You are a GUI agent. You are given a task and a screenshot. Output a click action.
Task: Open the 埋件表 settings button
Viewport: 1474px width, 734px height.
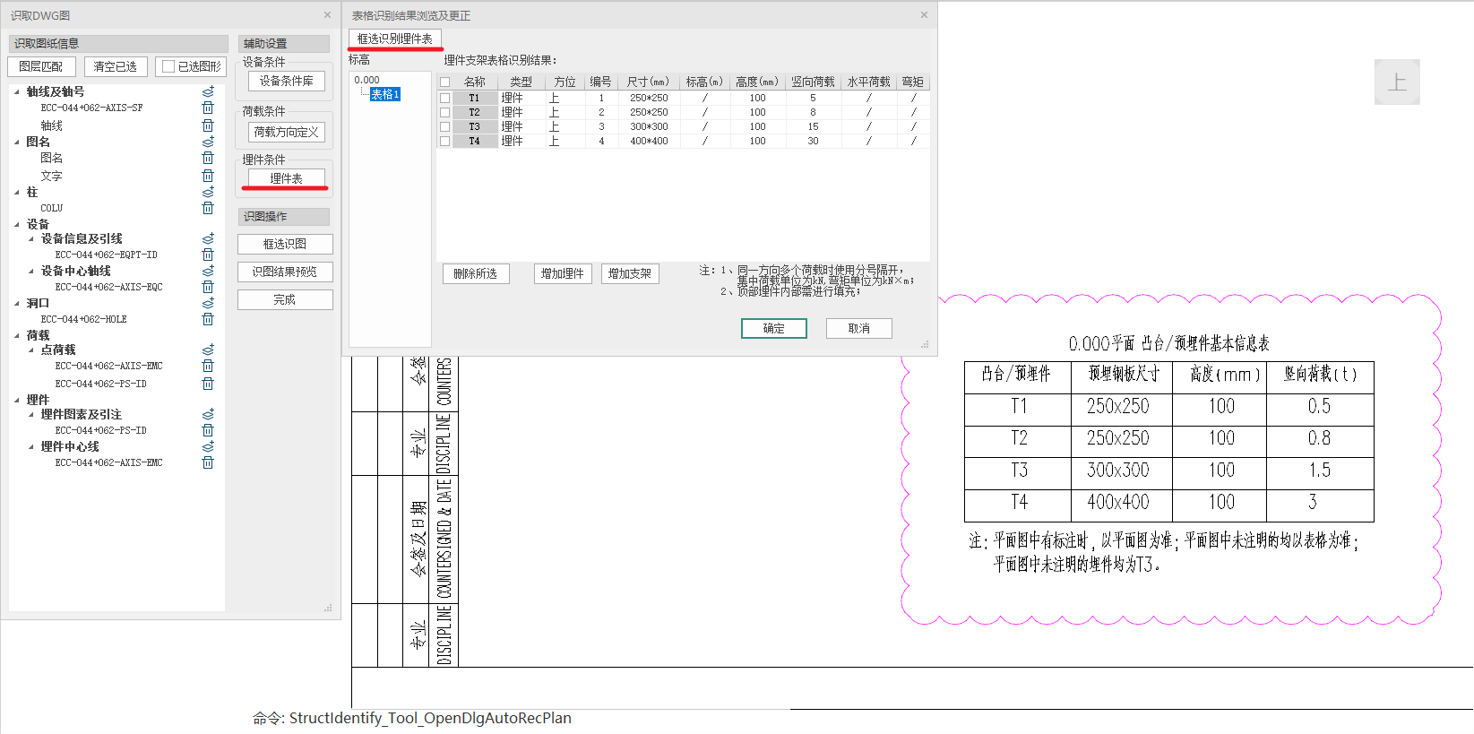coord(286,178)
